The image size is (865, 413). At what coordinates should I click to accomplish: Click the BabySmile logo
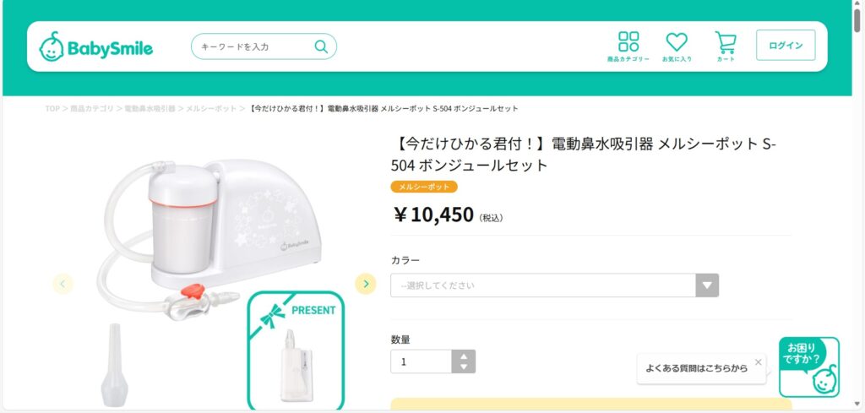coord(96,47)
